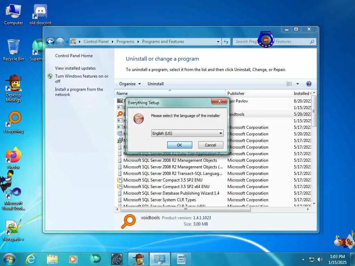Select Microsoft SQL Server Database Publishing Wizard 1.4
Image resolution: width=355 pixels, height=266 pixels.
[x=171, y=193]
